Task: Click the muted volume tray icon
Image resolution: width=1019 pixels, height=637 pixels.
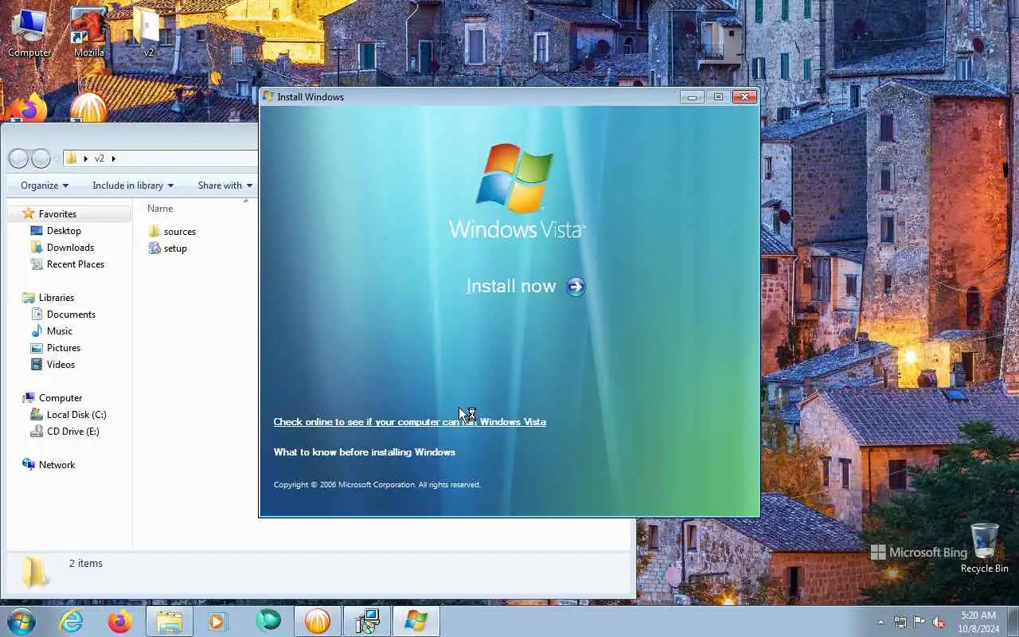Action: (939, 622)
